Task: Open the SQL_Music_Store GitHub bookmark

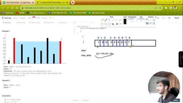Action: pos(36,13)
